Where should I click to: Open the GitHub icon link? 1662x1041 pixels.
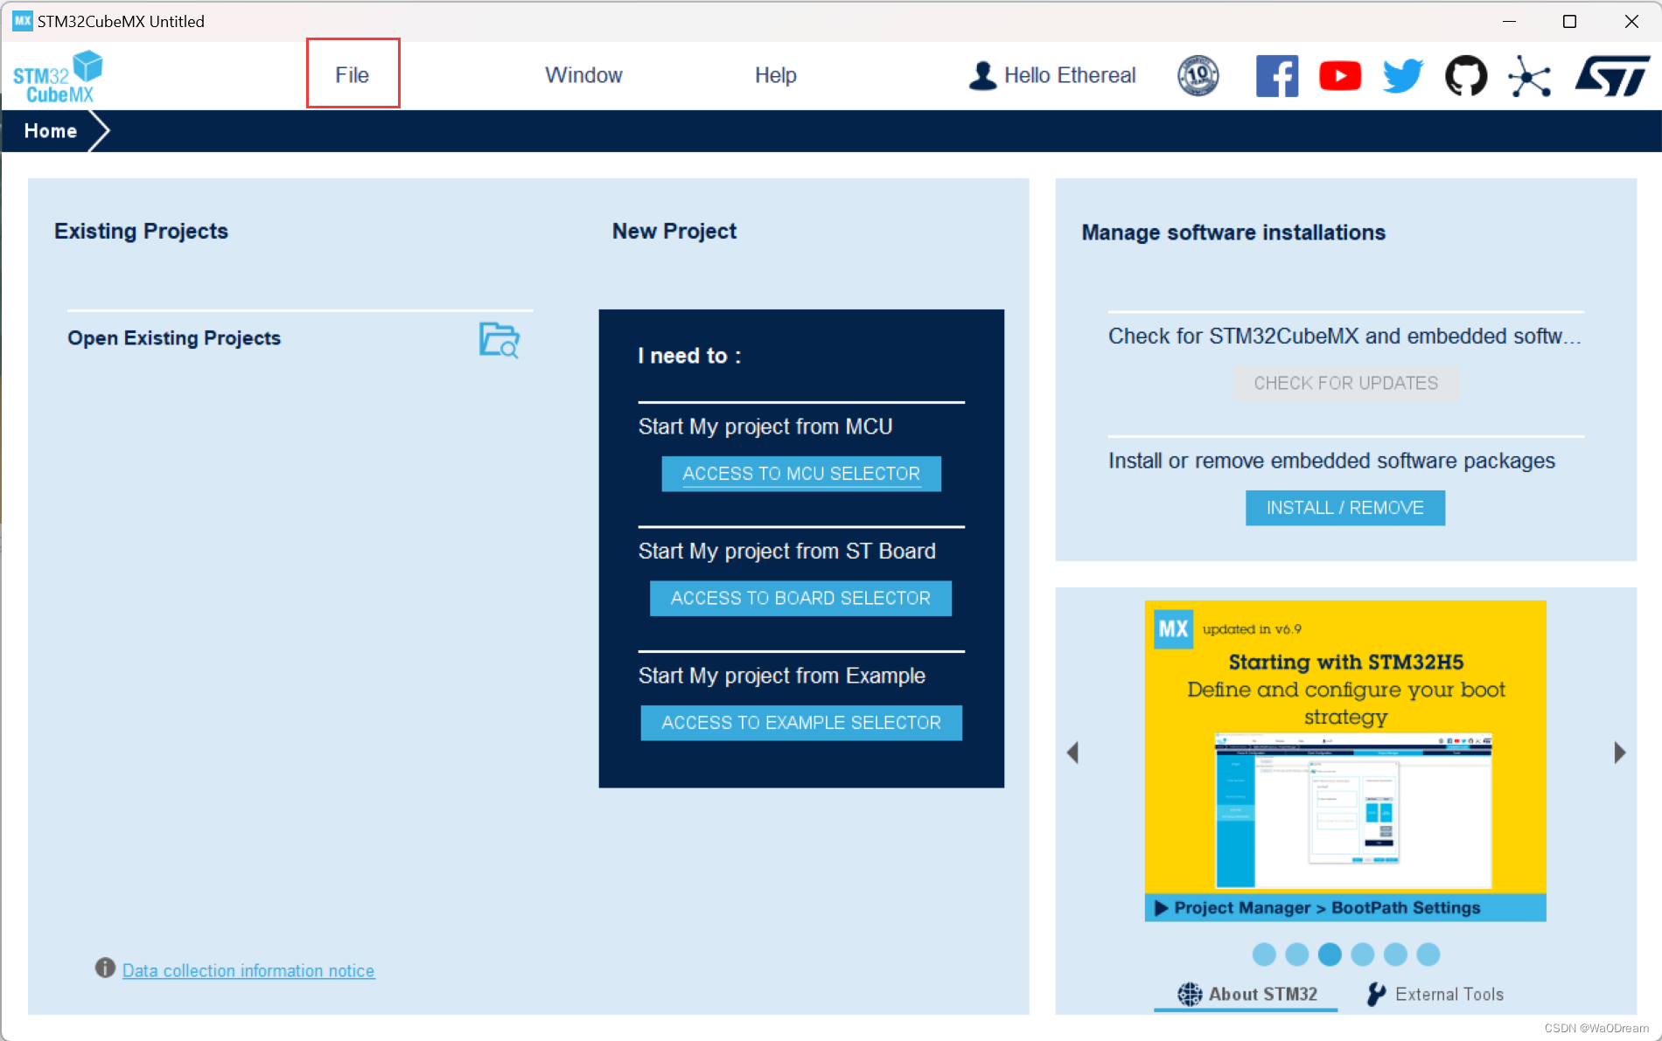tap(1466, 76)
